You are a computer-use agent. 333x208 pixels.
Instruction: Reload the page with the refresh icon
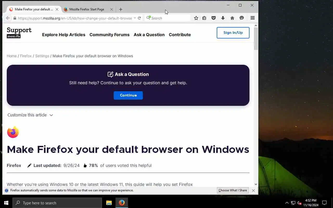(139, 18)
